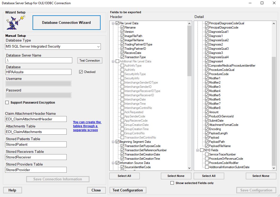The height and width of the screenshot is (197, 280).
Task: Uncheck the Beginning Segment Data checkbox
Action: tap(117, 142)
